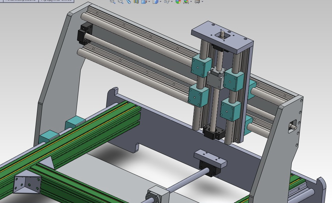Click the Display Style icon
The width and height of the screenshot is (332, 203).
156,1
